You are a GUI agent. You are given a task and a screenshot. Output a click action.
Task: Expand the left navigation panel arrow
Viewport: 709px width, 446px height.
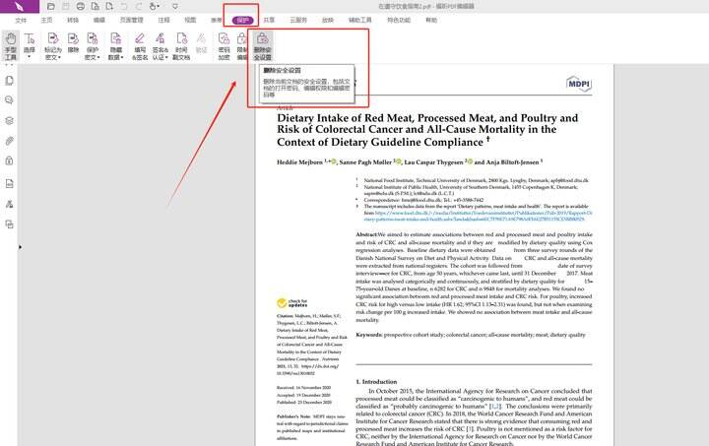(x=20, y=247)
